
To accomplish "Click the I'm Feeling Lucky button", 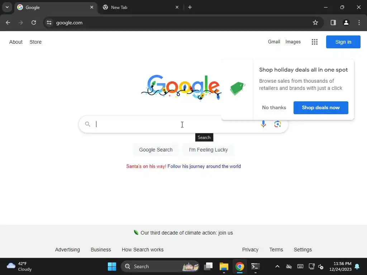I will pos(208,150).
